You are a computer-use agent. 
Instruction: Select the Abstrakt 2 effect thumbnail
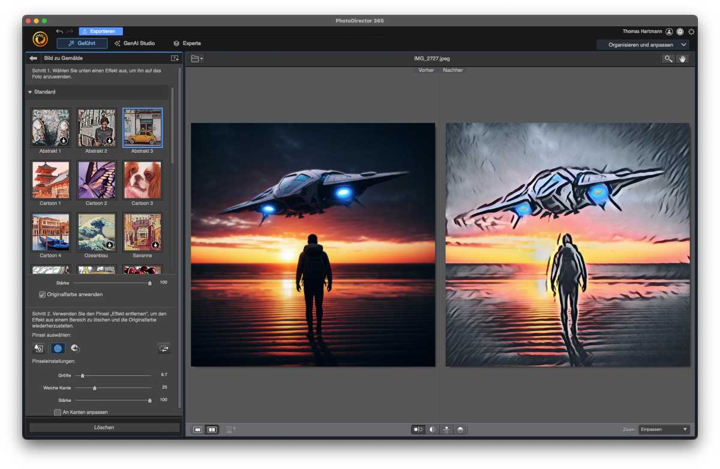click(x=97, y=127)
